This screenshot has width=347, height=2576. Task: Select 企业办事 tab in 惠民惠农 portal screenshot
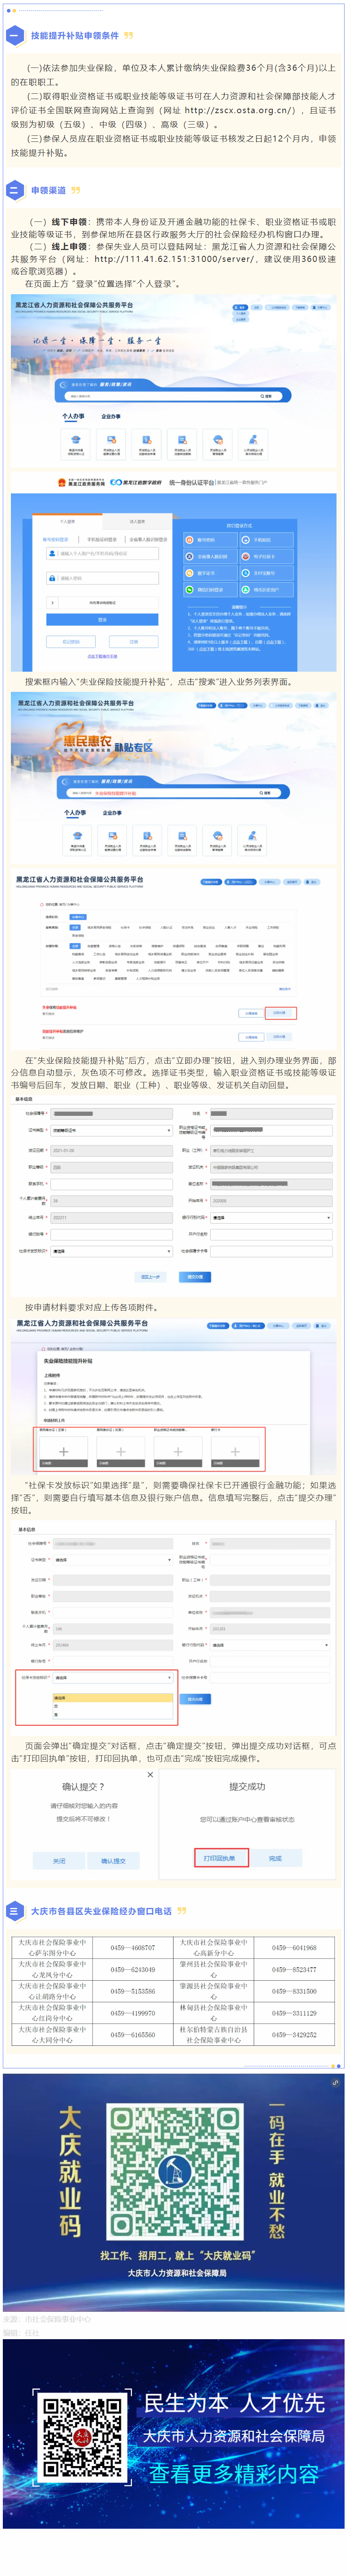pos(112,813)
